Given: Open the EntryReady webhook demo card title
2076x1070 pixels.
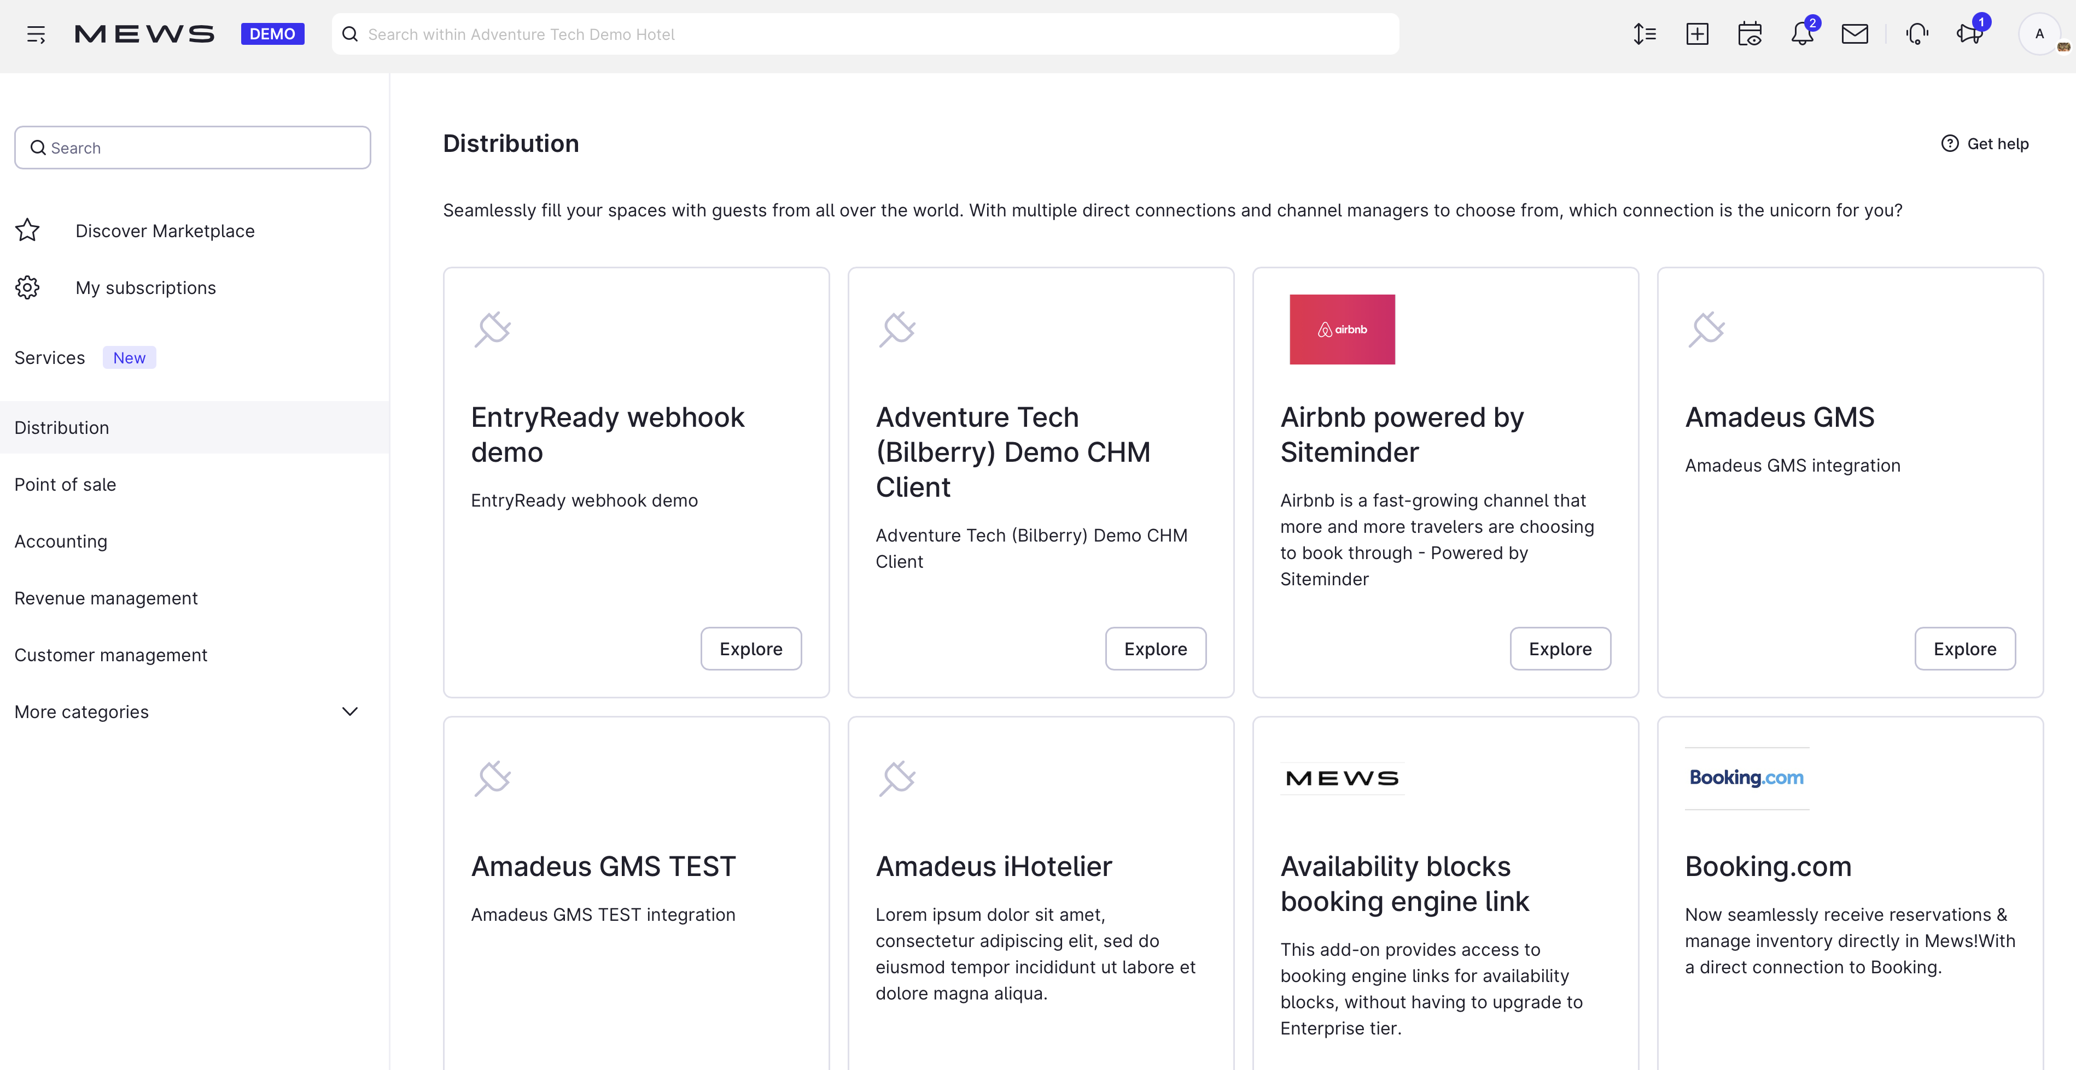Looking at the screenshot, I should (607, 434).
